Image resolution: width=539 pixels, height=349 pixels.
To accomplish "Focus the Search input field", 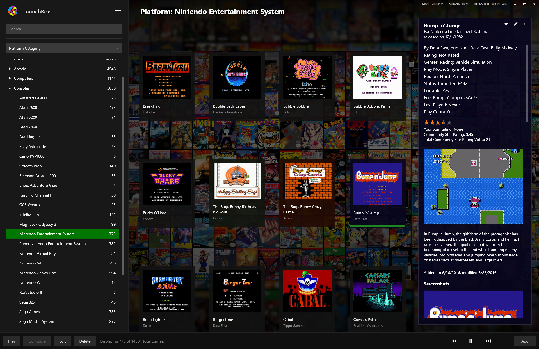I will point(64,29).
